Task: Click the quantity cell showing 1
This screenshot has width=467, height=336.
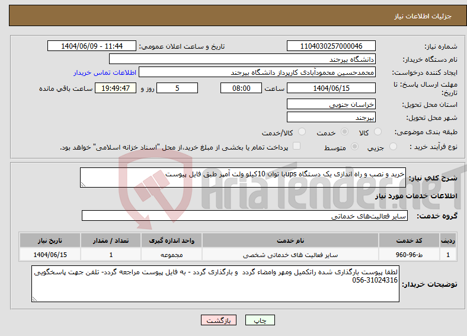Action: tap(111, 255)
